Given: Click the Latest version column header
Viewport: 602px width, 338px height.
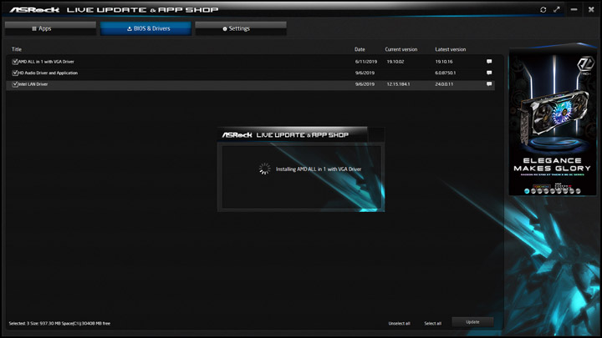Looking at the screenshot, I should pyautogui.click(x=451, y=49).
